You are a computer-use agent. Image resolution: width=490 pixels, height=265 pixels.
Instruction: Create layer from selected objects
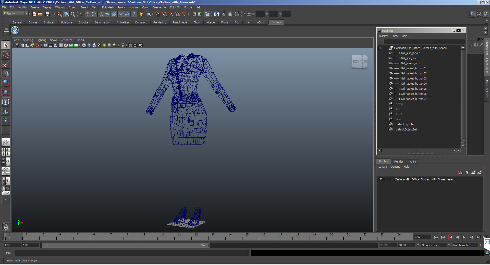tap(480, 173)
